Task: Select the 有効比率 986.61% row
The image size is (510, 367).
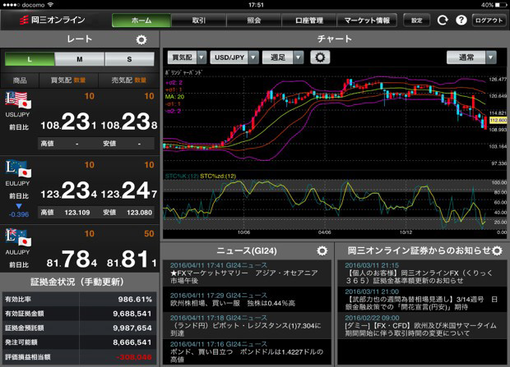Action: [x=79, y=299]
